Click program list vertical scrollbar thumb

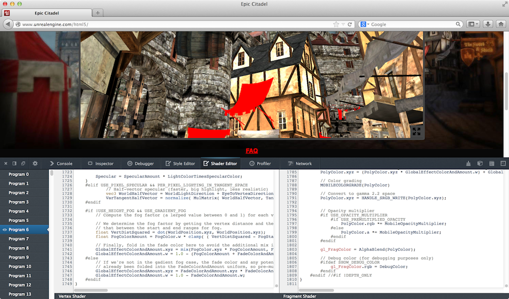coord(51,173)
